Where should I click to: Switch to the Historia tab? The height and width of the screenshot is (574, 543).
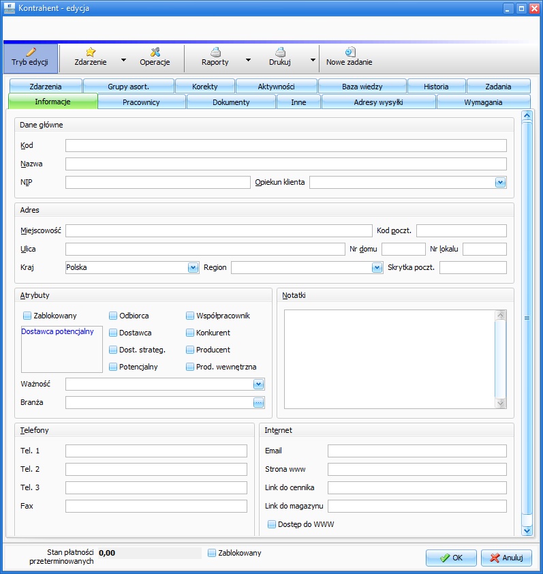[436, 87]
